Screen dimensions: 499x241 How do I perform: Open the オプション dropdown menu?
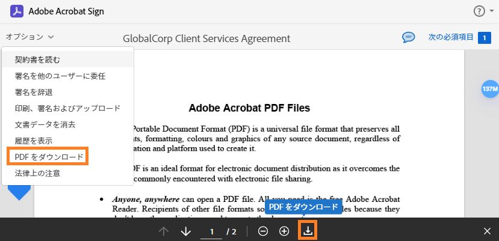[29, 37]
